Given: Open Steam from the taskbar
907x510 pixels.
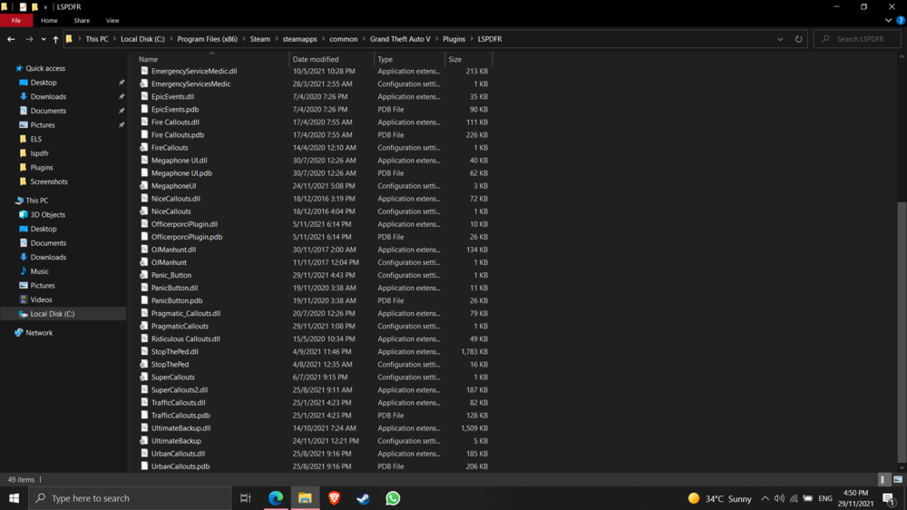Looking at the screenshot, I should click(364, 498).
